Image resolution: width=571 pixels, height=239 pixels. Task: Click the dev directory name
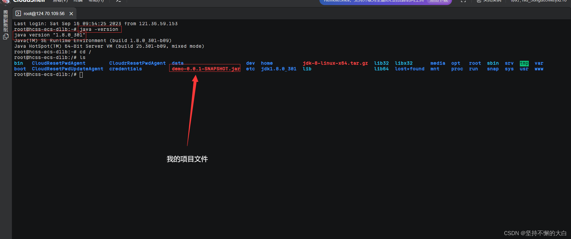click(x=250, y=63)
